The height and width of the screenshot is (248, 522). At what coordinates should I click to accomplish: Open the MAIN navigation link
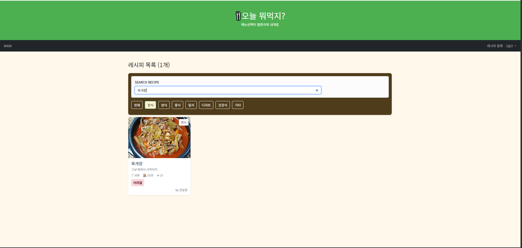pyautogui.click(x=8, y=46)
